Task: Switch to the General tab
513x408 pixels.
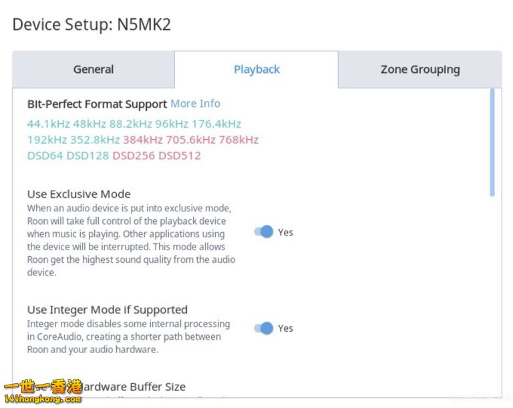Action: coord(94,70)
